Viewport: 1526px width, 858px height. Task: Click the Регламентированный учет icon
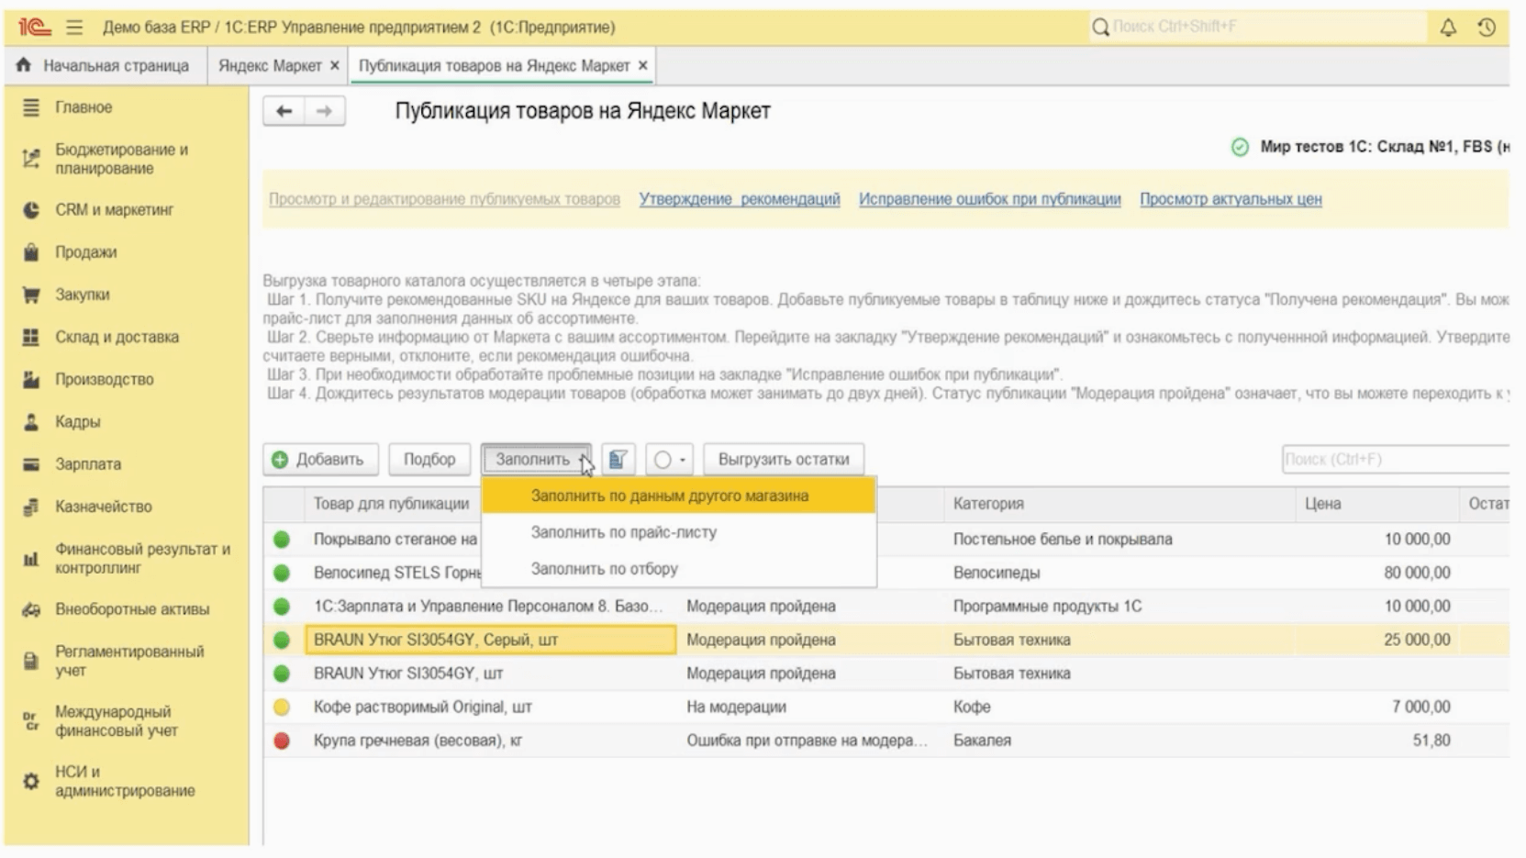pyautogui.click(x=31, y=661)
